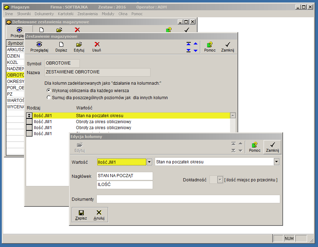Select 'Wykonaj obliczenia dla każdego wiersza' radio button

(49, 90)
